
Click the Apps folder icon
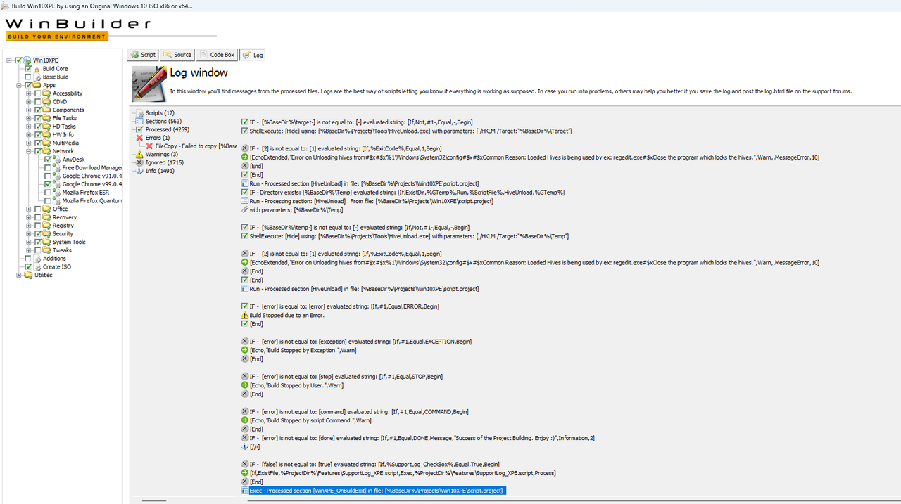tap(37, 85)
